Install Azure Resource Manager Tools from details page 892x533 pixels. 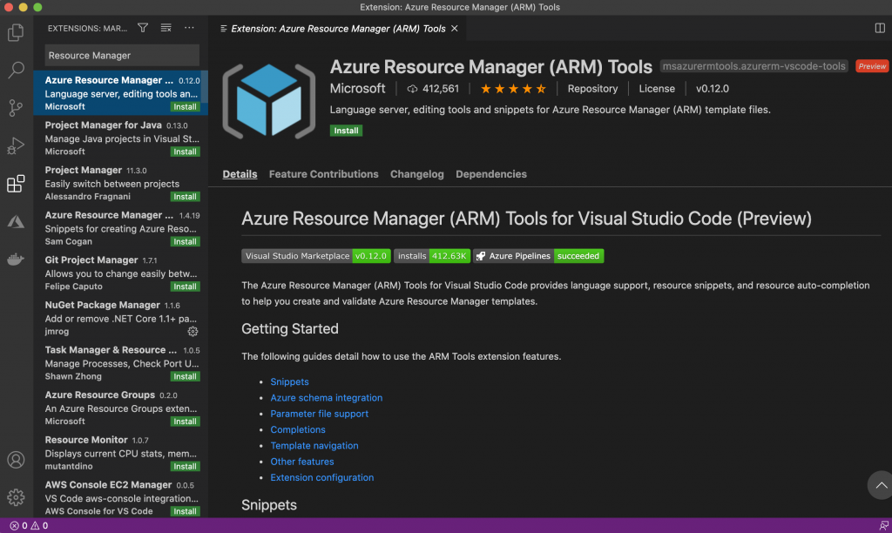point(346,131)
